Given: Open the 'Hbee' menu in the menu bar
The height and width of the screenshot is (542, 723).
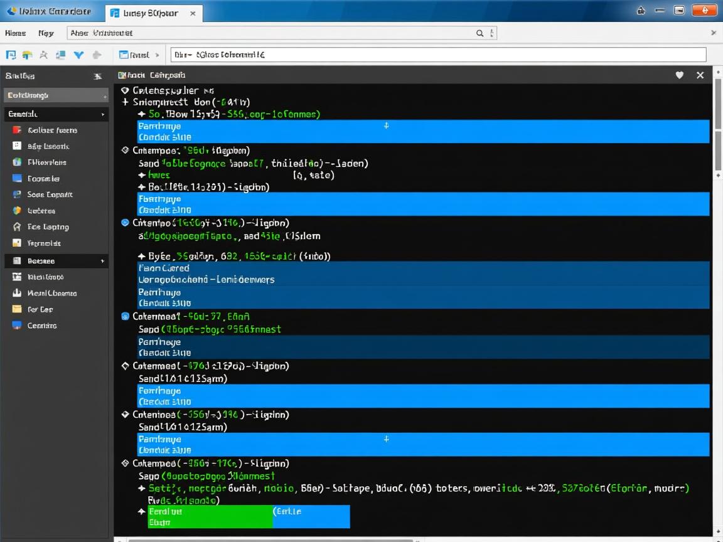Looking at the screenshot, I should pos(16,33).
